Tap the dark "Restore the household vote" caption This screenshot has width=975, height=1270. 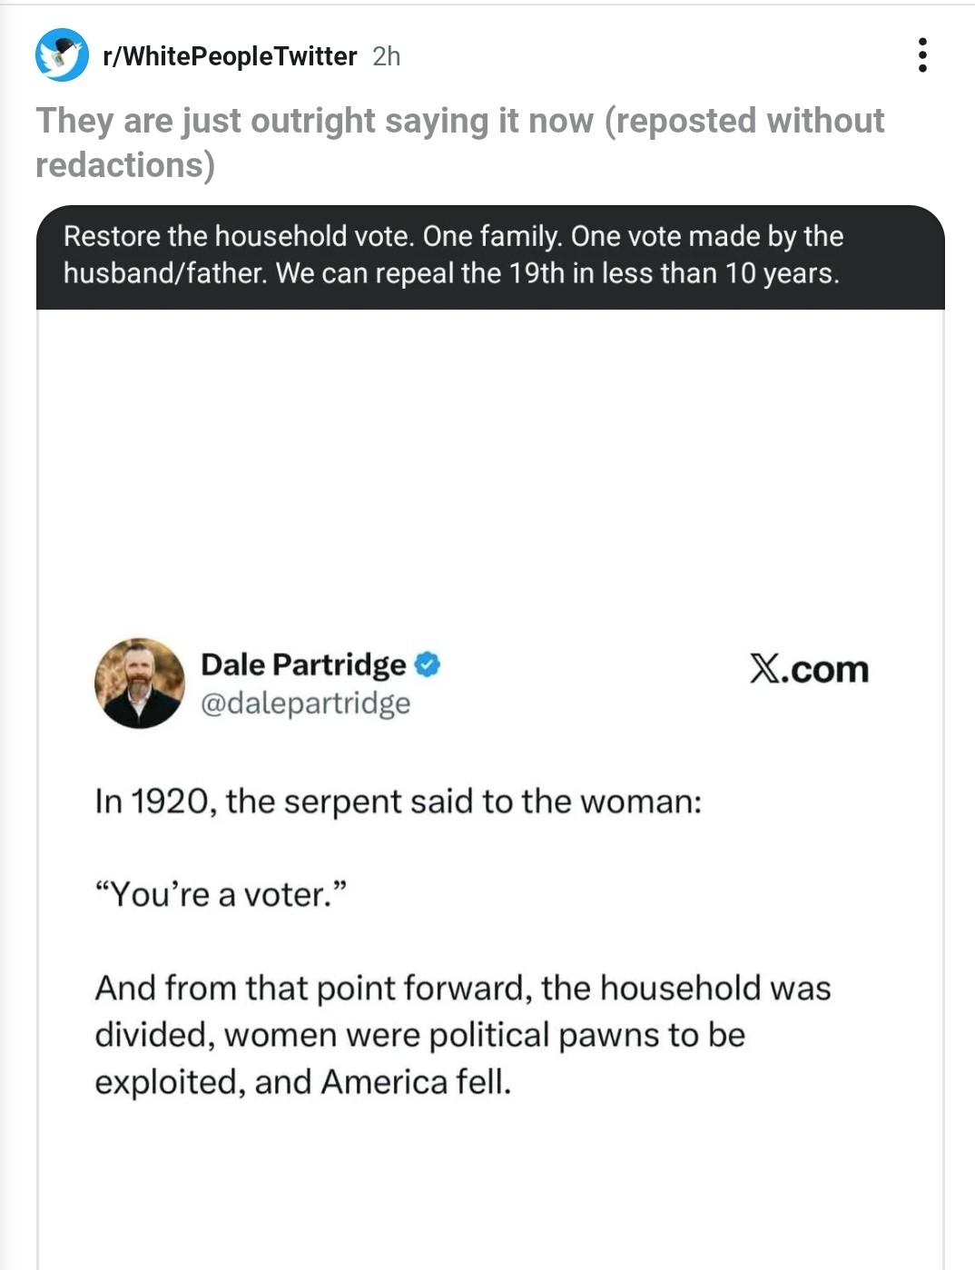point(453,236)
